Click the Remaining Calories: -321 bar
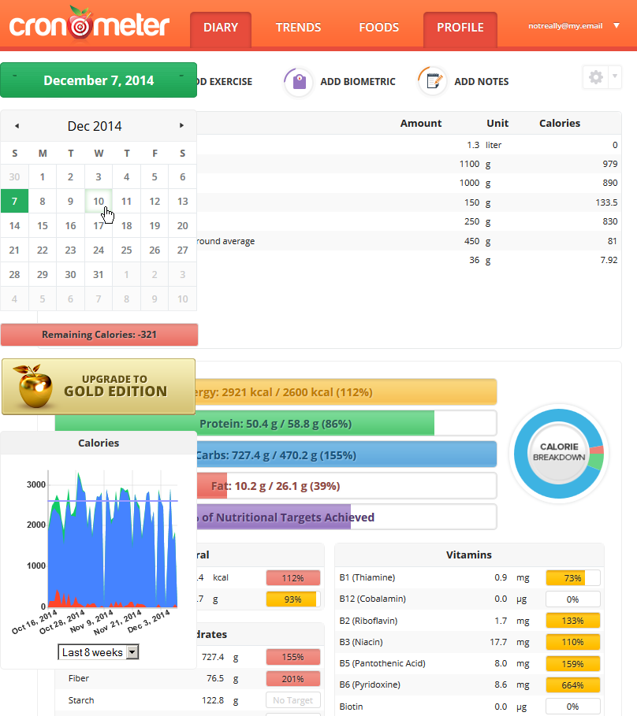This screenshot has height=716, width=637. pyautogui.click(x=99, y=334)
